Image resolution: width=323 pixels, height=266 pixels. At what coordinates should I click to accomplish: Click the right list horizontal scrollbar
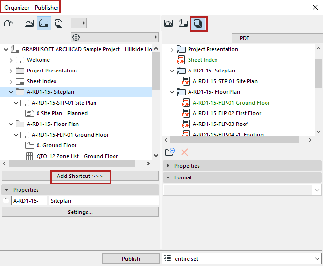coord(234,140)
